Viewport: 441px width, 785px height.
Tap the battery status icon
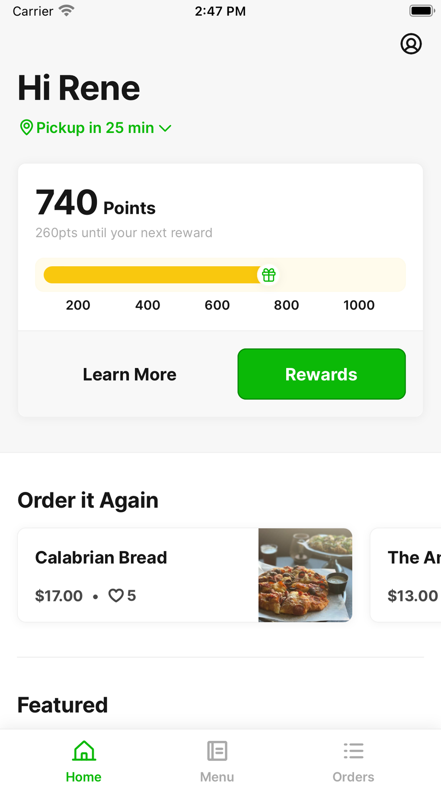(x=422, y=11)
